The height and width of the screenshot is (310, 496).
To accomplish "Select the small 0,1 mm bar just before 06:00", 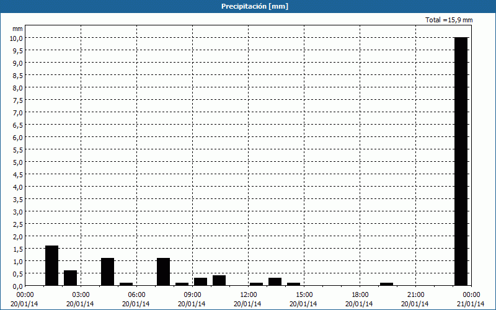I will pyautogui.click(x=126, y=285).
